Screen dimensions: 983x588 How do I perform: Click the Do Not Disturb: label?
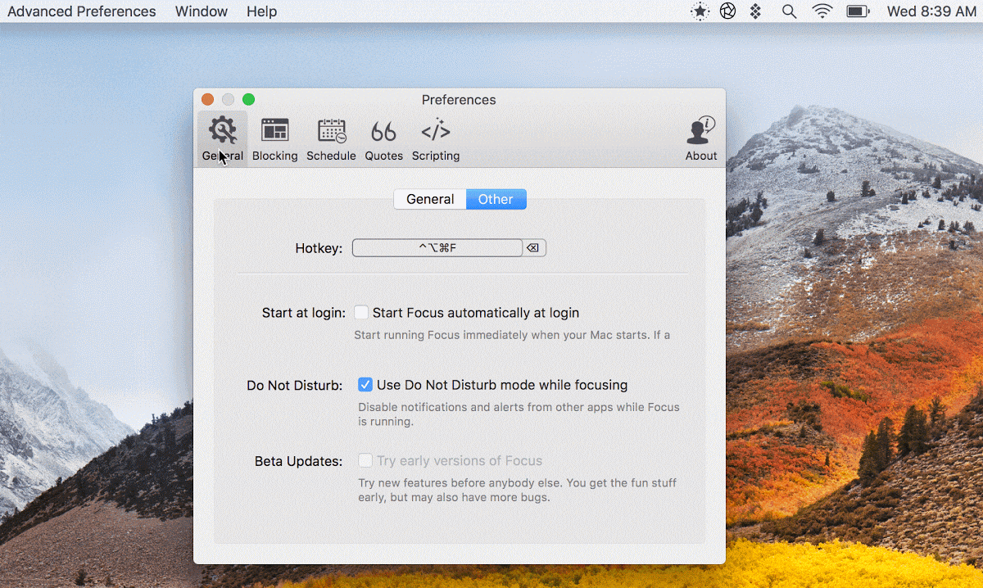pyautogui.click(x=295, y=385)
